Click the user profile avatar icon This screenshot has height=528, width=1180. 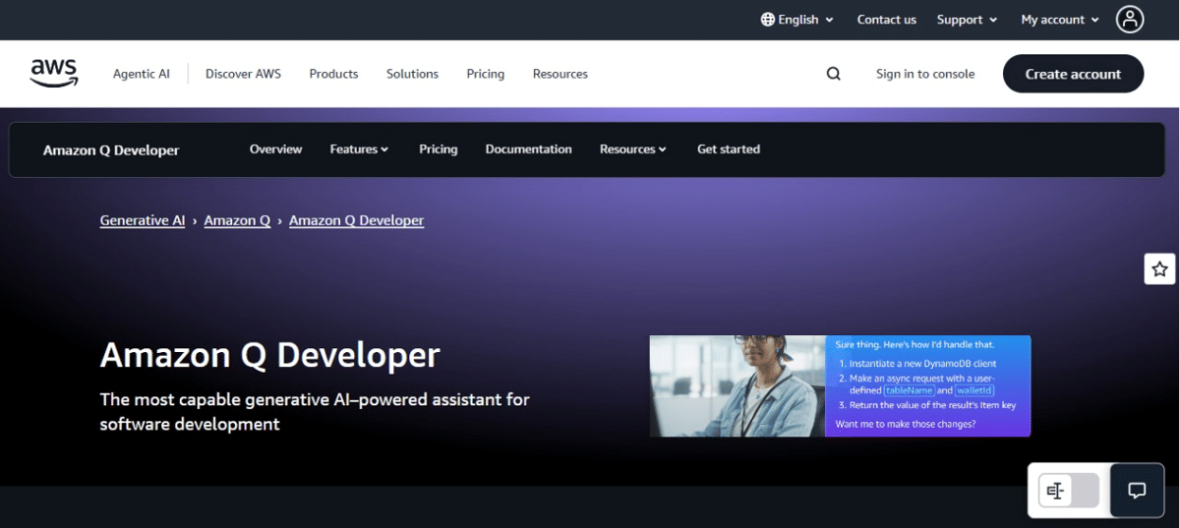(1130, 19)
